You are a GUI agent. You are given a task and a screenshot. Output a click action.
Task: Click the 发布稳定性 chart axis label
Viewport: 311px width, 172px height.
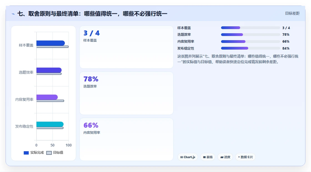point(24,126)
